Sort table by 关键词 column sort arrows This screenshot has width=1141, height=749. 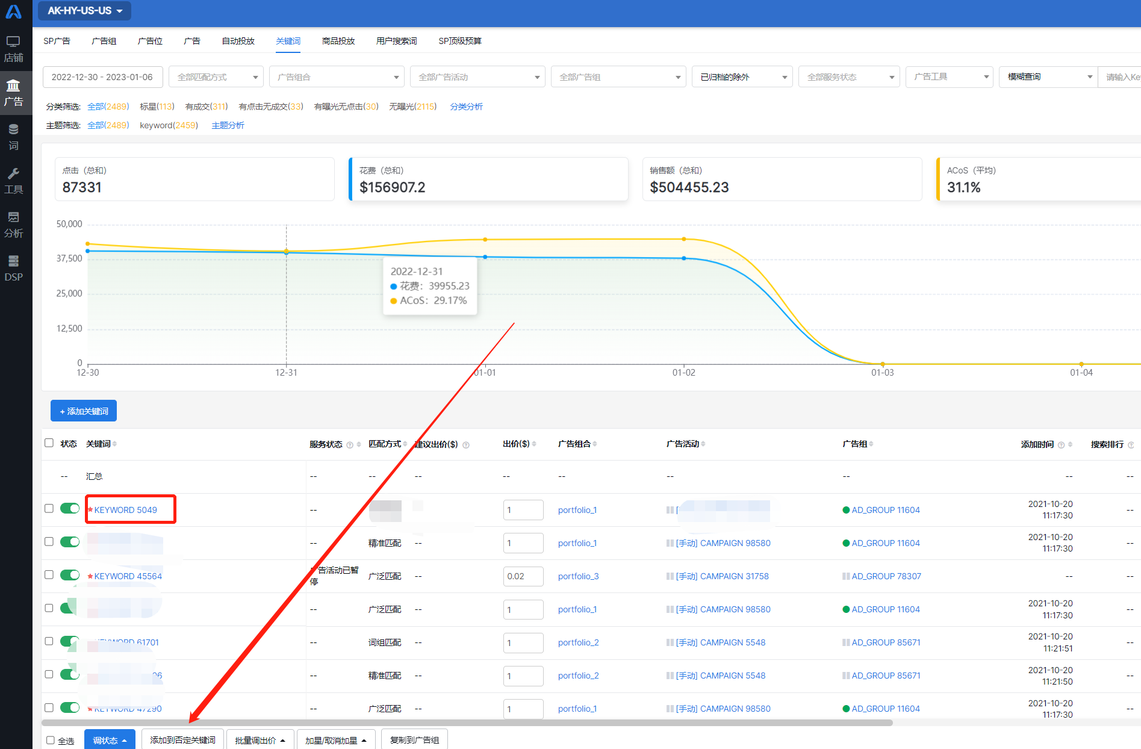tap(114, 444)
